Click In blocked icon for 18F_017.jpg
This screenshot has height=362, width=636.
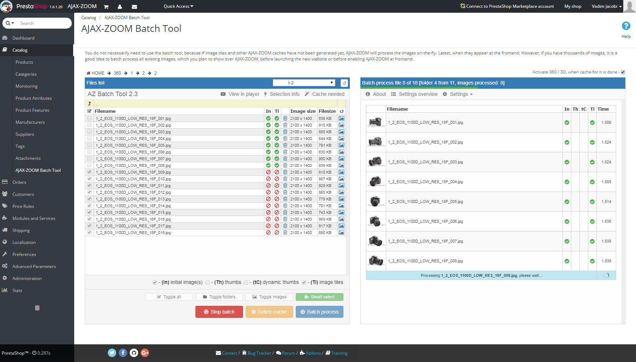pos(268,226)
